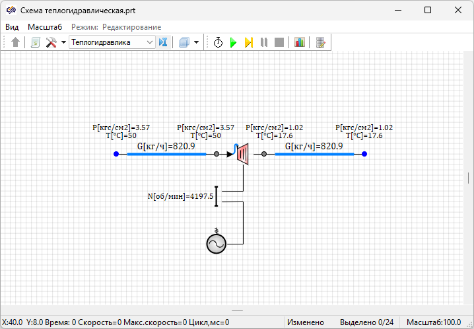
Task: Click the yellow step-forward button
Action: pyautogui.click(x=249, y=42)
